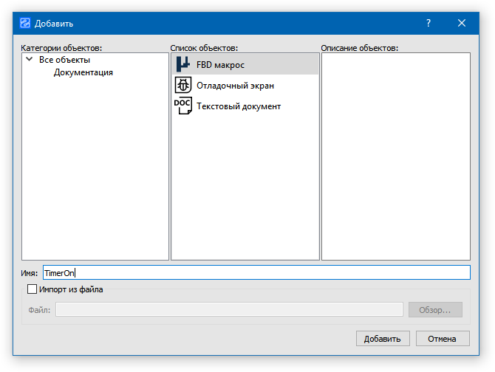
Task: Click the Обзор... browse button
Action: (x=435, y=310)
